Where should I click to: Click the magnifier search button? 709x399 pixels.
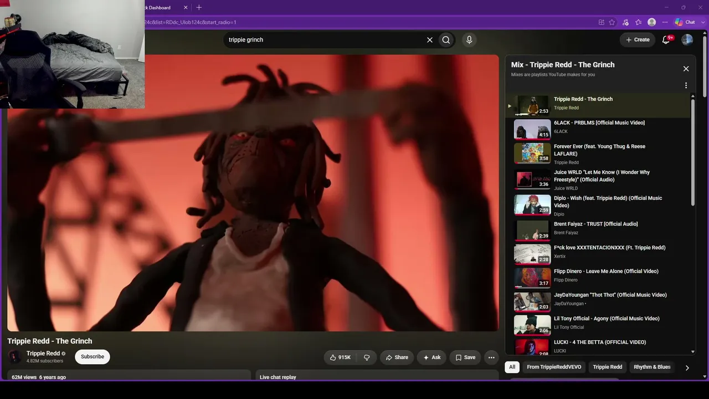point(446,40)
